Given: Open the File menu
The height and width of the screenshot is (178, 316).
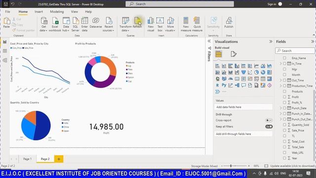Looking at the screenshot, I should [x=8, y=12].
